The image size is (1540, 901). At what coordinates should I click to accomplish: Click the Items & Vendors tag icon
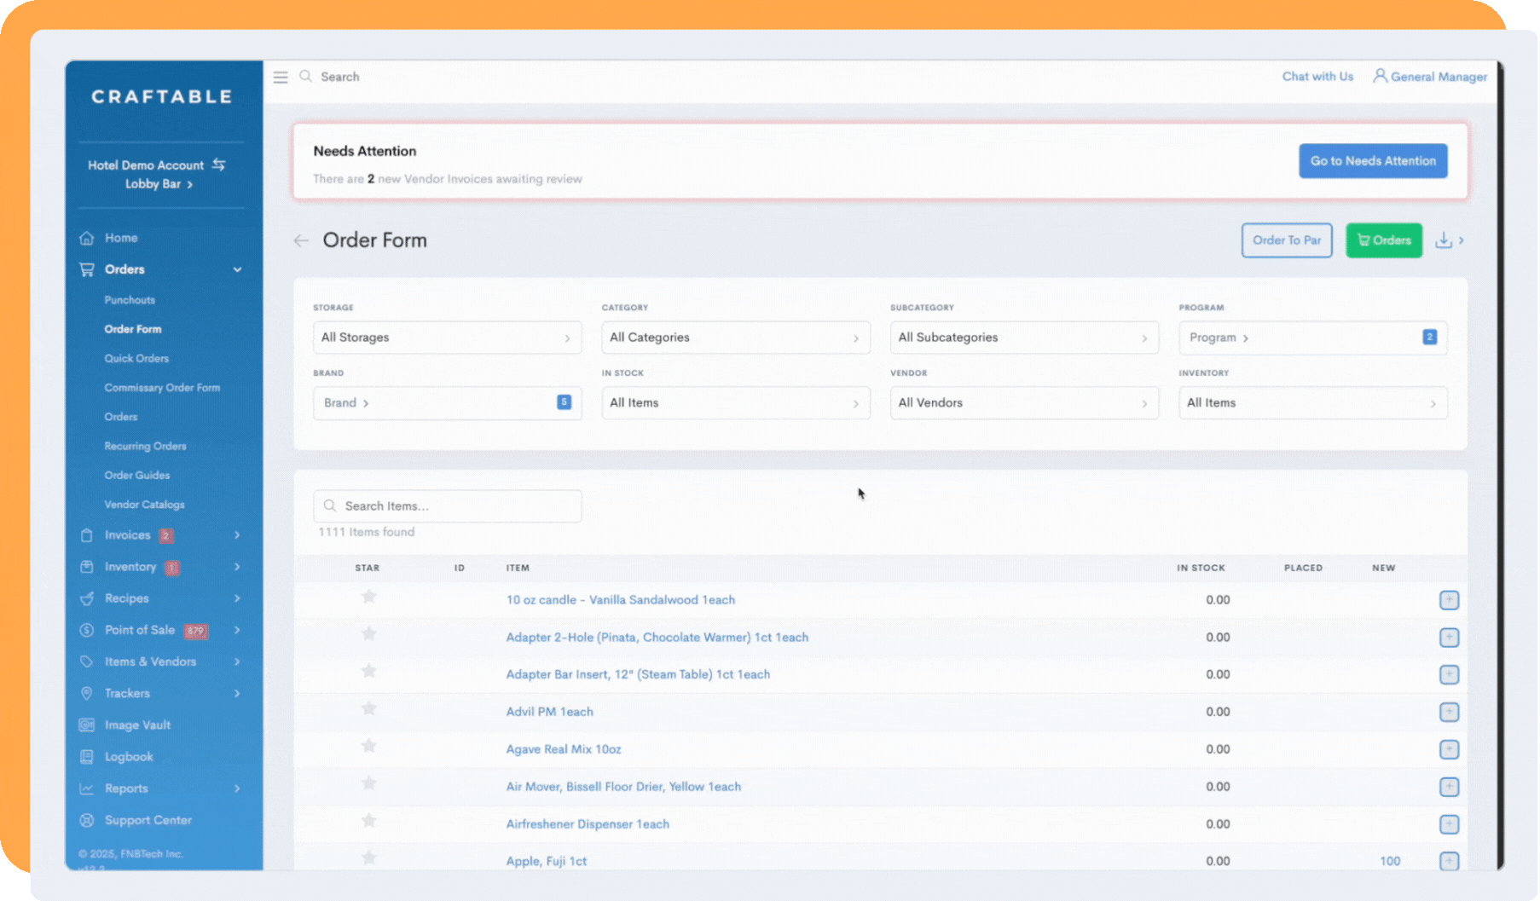tap(86, 661)
